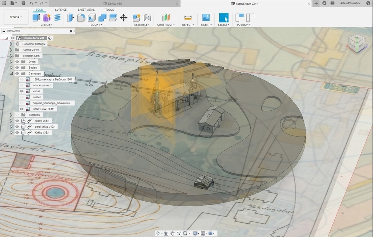The width and height of the screenshot is (373, 237).
Task: Click the Create Sketch tool icon
Action: [36, 17]
